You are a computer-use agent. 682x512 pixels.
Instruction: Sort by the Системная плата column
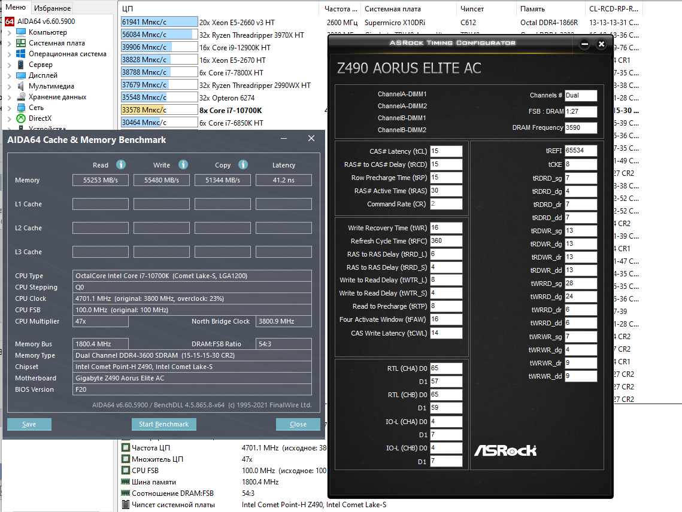pos(408,9)
